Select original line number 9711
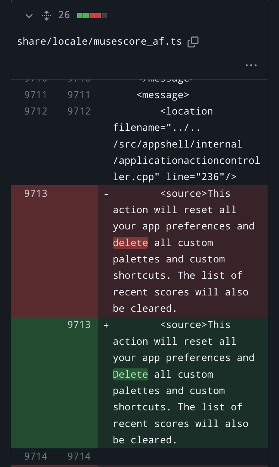The width and height of the screenshot is (279, 467). (x=35, y=95)
